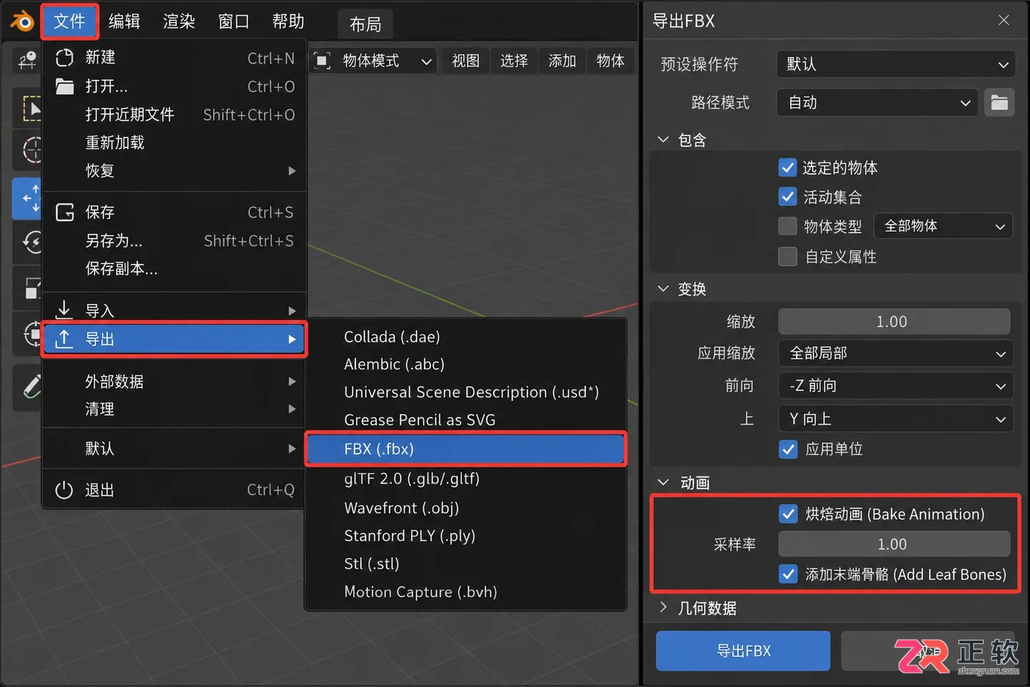Open the 物体 viewport menu

[x=610, y=61]
